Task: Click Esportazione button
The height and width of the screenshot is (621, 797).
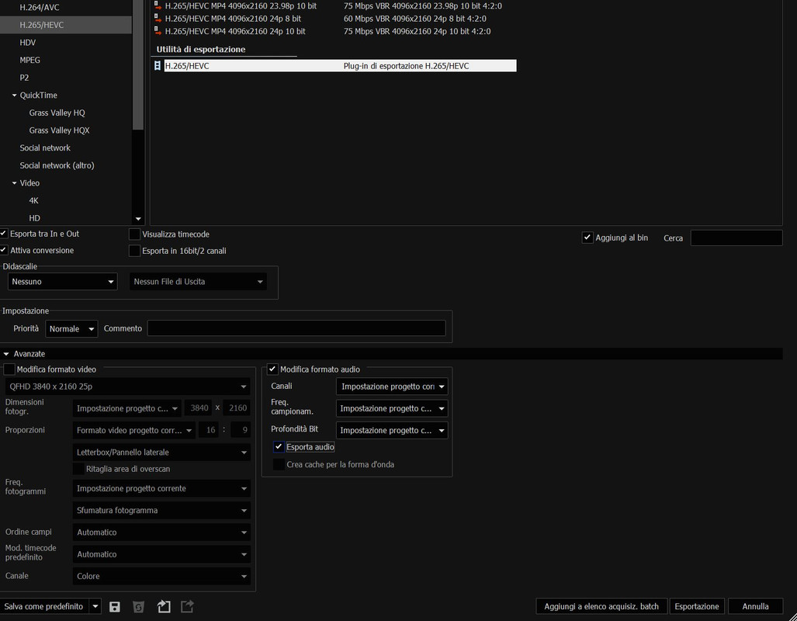Action: 697,606
